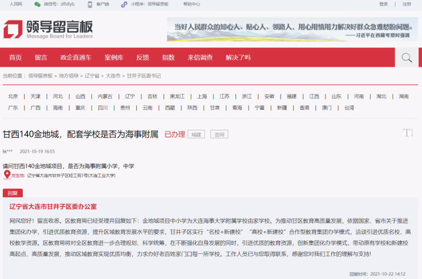Click the 咨询 tag button
Image resolution: width=422 pixels, height=279 pixels.
tap(219, 134)
